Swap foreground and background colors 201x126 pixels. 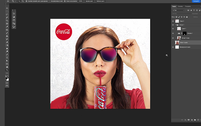pyautogui.click(x=8, y=76)
